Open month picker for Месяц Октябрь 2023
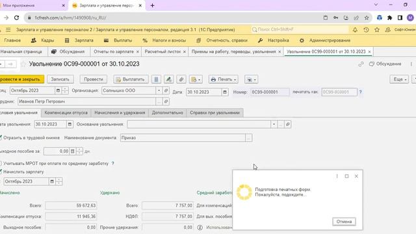This screenshot has height=234, width=416. [x=58, y=90]
